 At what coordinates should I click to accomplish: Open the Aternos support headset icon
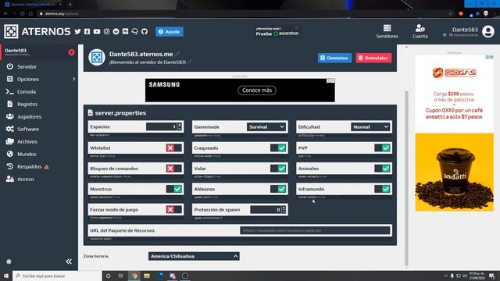[x=135, y=31]
